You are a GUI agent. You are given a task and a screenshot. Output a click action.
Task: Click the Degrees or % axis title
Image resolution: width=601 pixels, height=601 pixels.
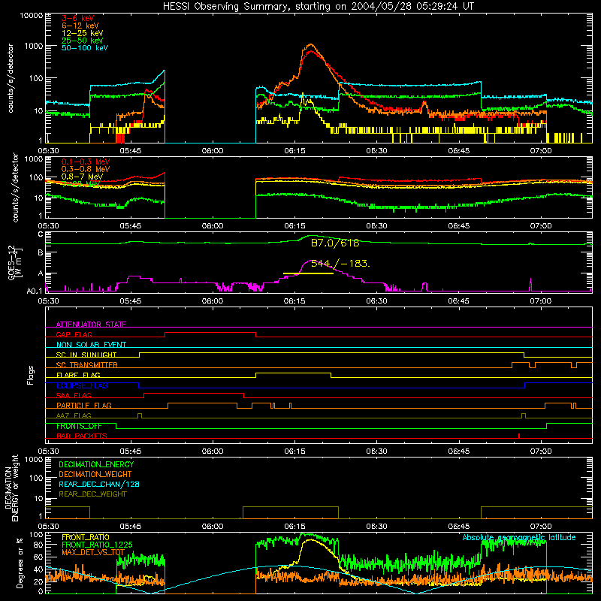[20, 563]
